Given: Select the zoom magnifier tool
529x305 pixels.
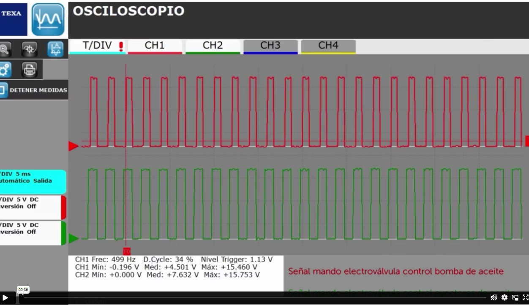Looking at the screenshot, I should tap(5, 49).
